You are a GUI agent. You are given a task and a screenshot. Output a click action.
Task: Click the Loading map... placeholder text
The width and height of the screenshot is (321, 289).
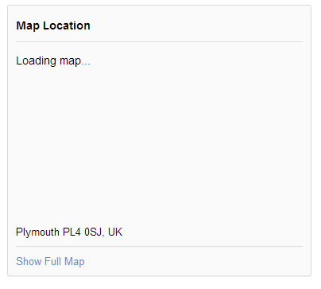coord(53,61)
